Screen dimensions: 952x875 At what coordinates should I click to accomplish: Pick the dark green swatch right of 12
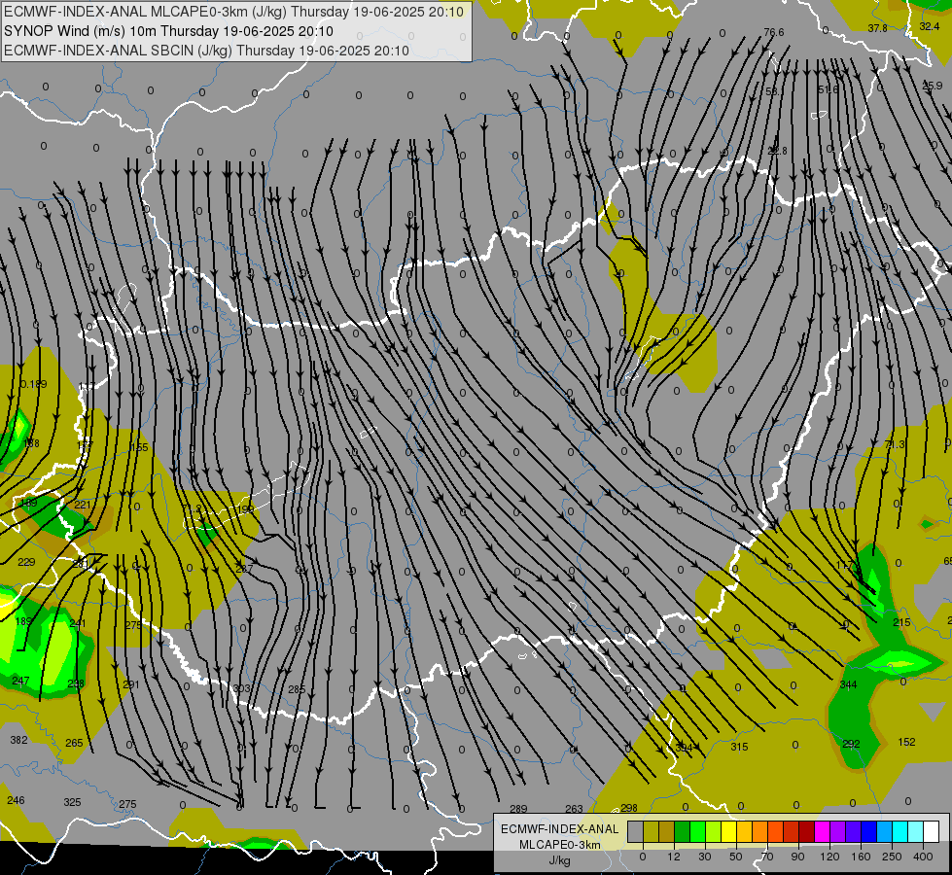point(683,831)
